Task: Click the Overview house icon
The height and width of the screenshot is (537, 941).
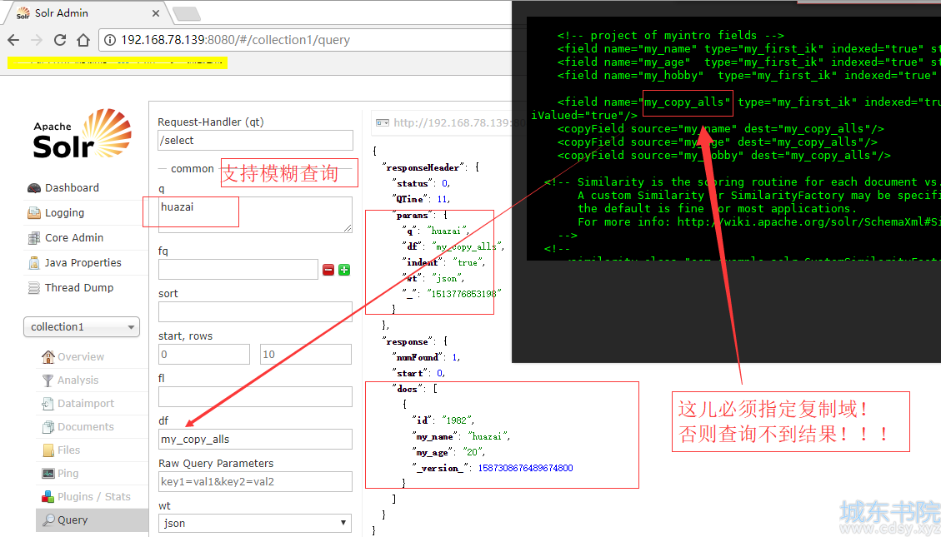Action: coord(48,357)
